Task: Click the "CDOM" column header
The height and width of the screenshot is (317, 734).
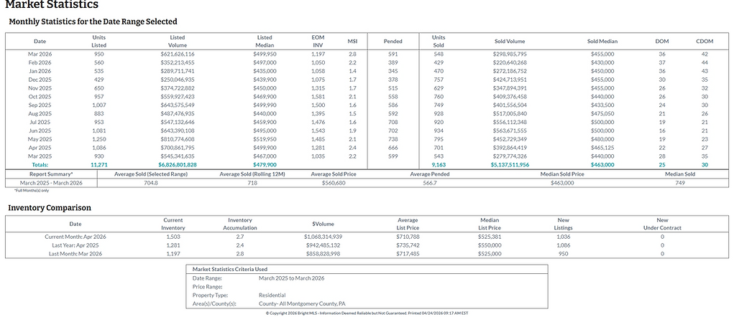Action: 705,41
